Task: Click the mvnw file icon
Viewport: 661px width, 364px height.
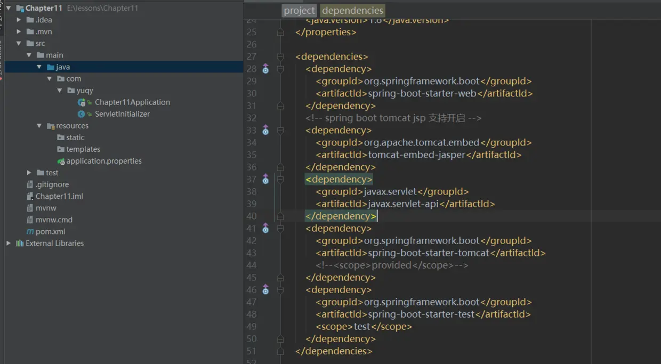Action: [30, 208]
